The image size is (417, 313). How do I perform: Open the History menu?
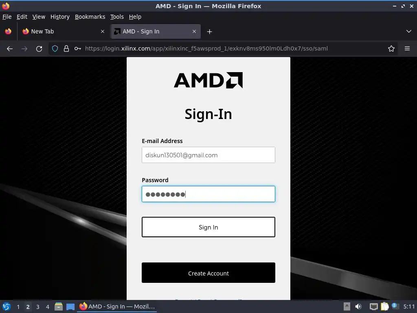click(x=60, y=17)
